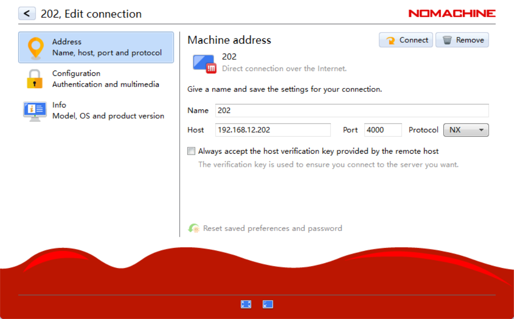Open the Protocol dropdown
The height and width of the screenshot is (319, 514).
(466, 130)
